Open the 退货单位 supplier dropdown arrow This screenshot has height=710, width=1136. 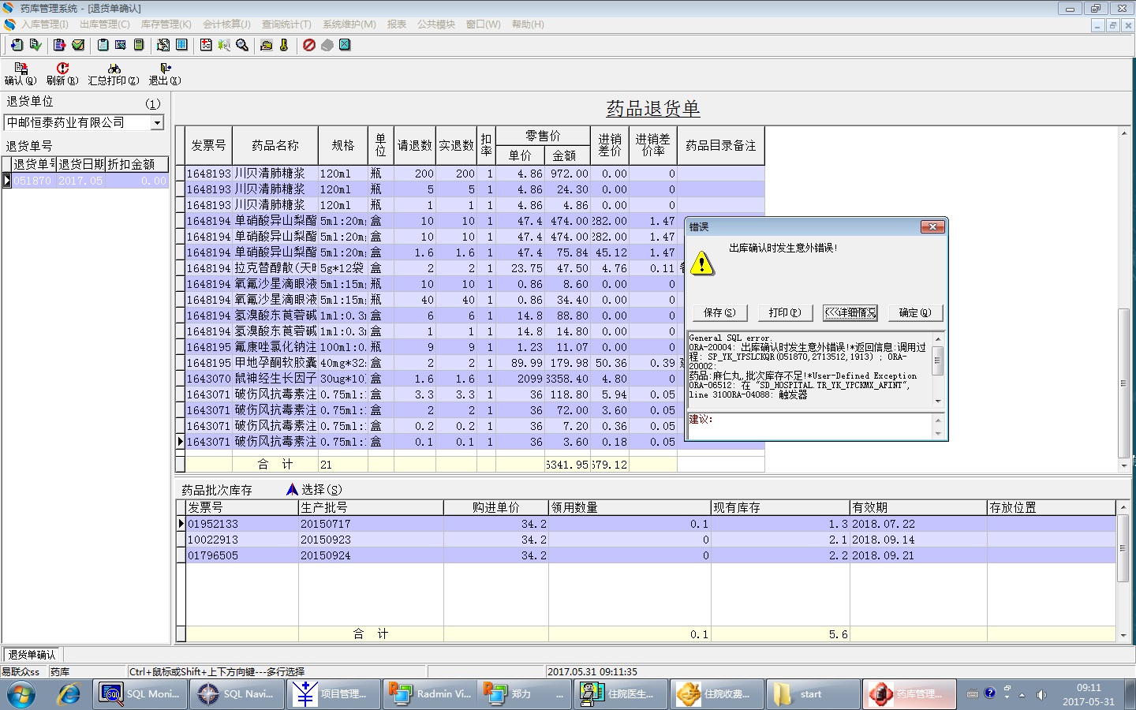(157, 123)
